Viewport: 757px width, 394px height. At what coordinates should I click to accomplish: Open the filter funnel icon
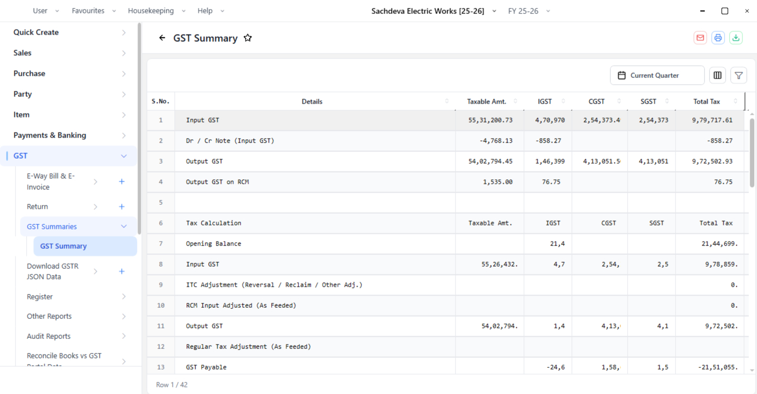coord(739,75)
